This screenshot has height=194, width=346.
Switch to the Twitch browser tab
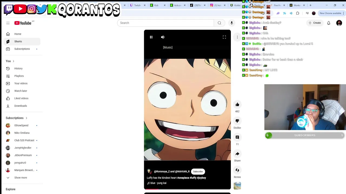pos(137,5)
